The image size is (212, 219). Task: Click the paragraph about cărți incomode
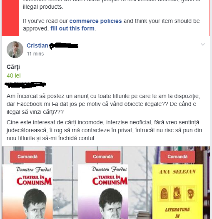[104, 130]
